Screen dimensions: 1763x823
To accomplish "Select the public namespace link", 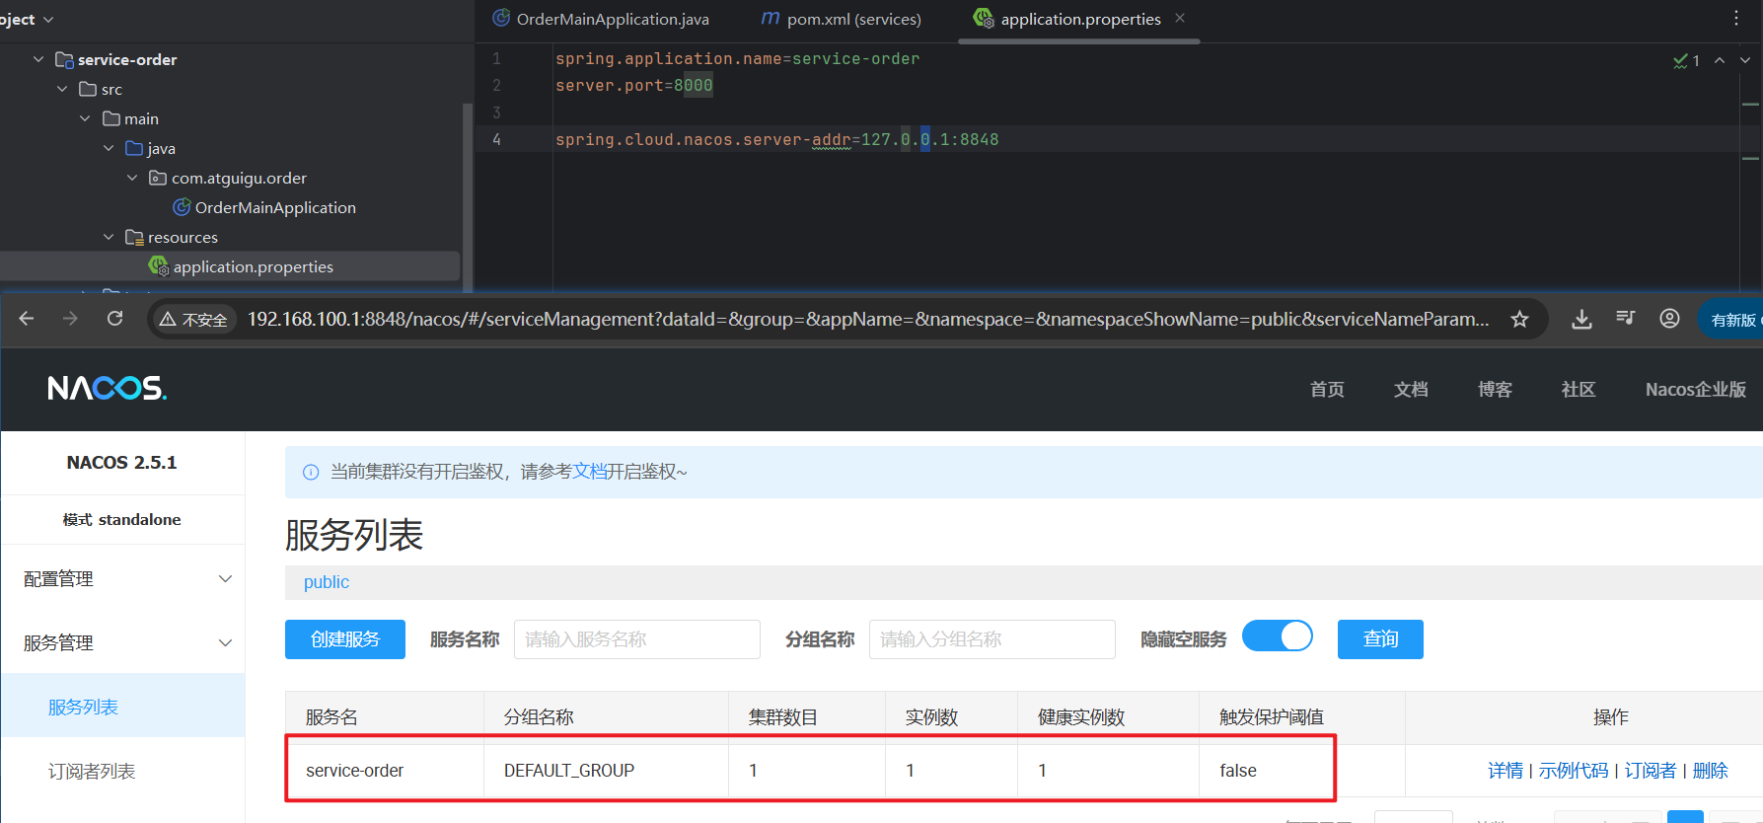I will tap(327, 582).
